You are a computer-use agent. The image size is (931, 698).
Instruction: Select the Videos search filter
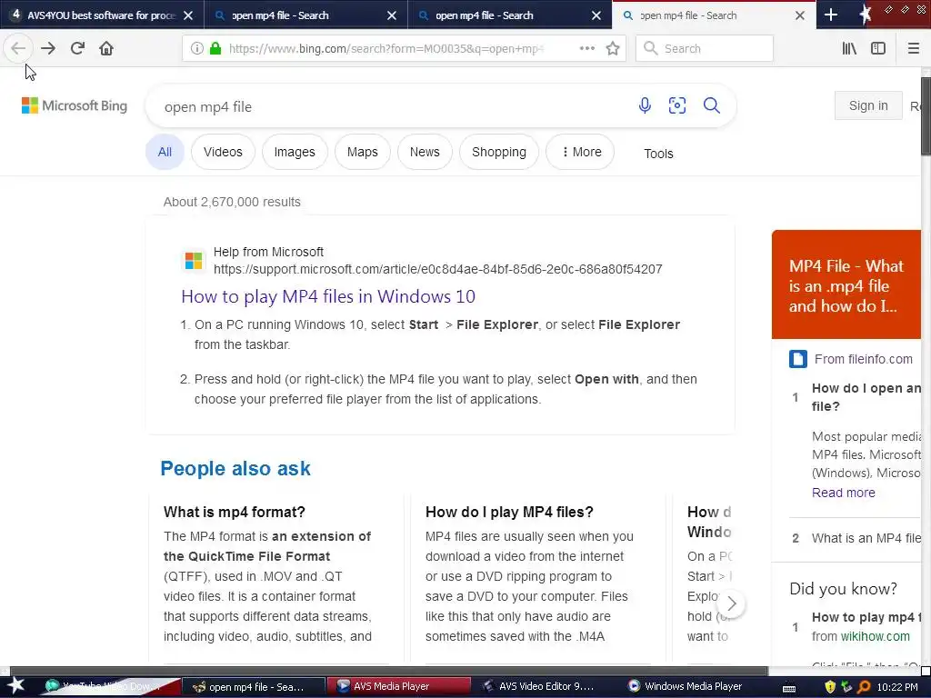(x=223, y=152)
